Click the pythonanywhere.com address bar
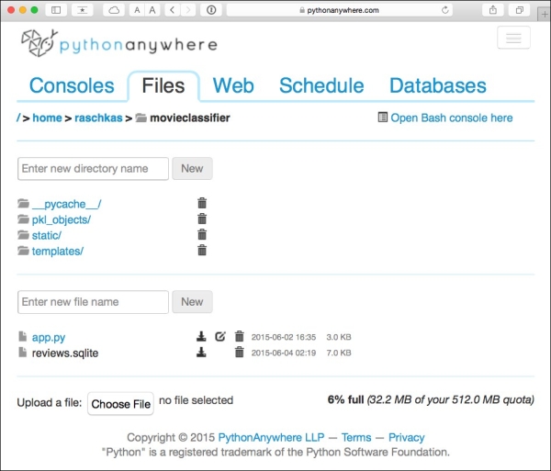 tap(340, 10)
